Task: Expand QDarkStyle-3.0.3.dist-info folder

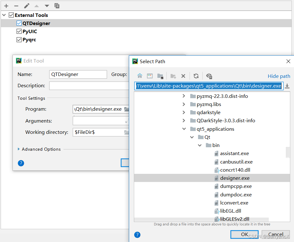Action: [x=184, y=121]
